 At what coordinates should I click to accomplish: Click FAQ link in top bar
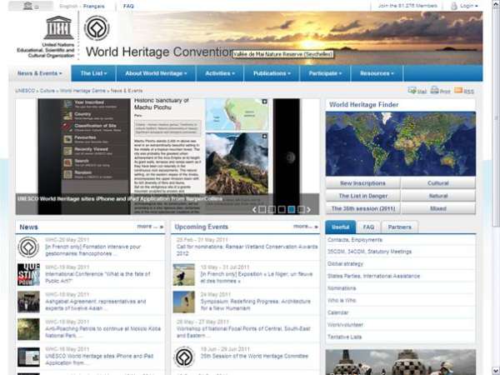point(128,6)
